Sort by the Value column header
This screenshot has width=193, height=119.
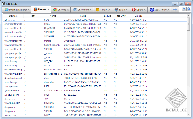tap(83, 16)
